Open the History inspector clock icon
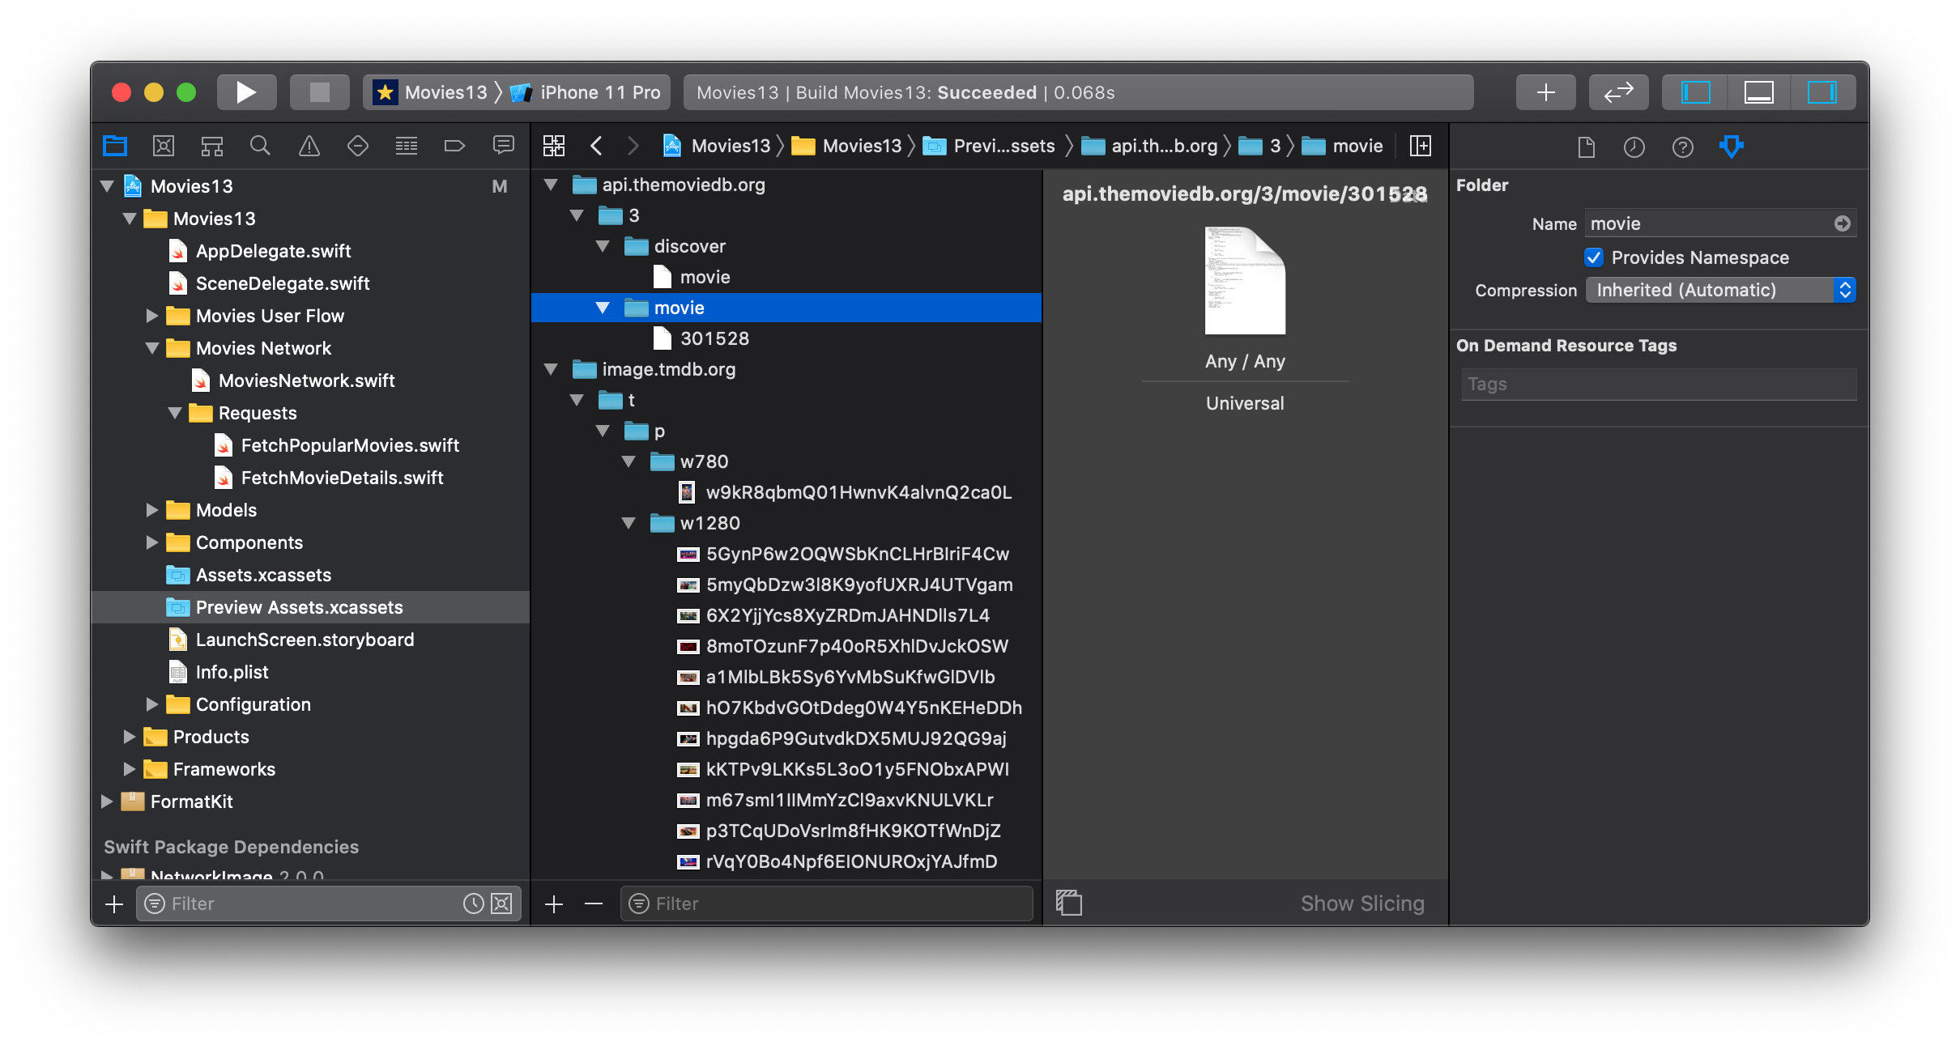 click(1634, 147)
